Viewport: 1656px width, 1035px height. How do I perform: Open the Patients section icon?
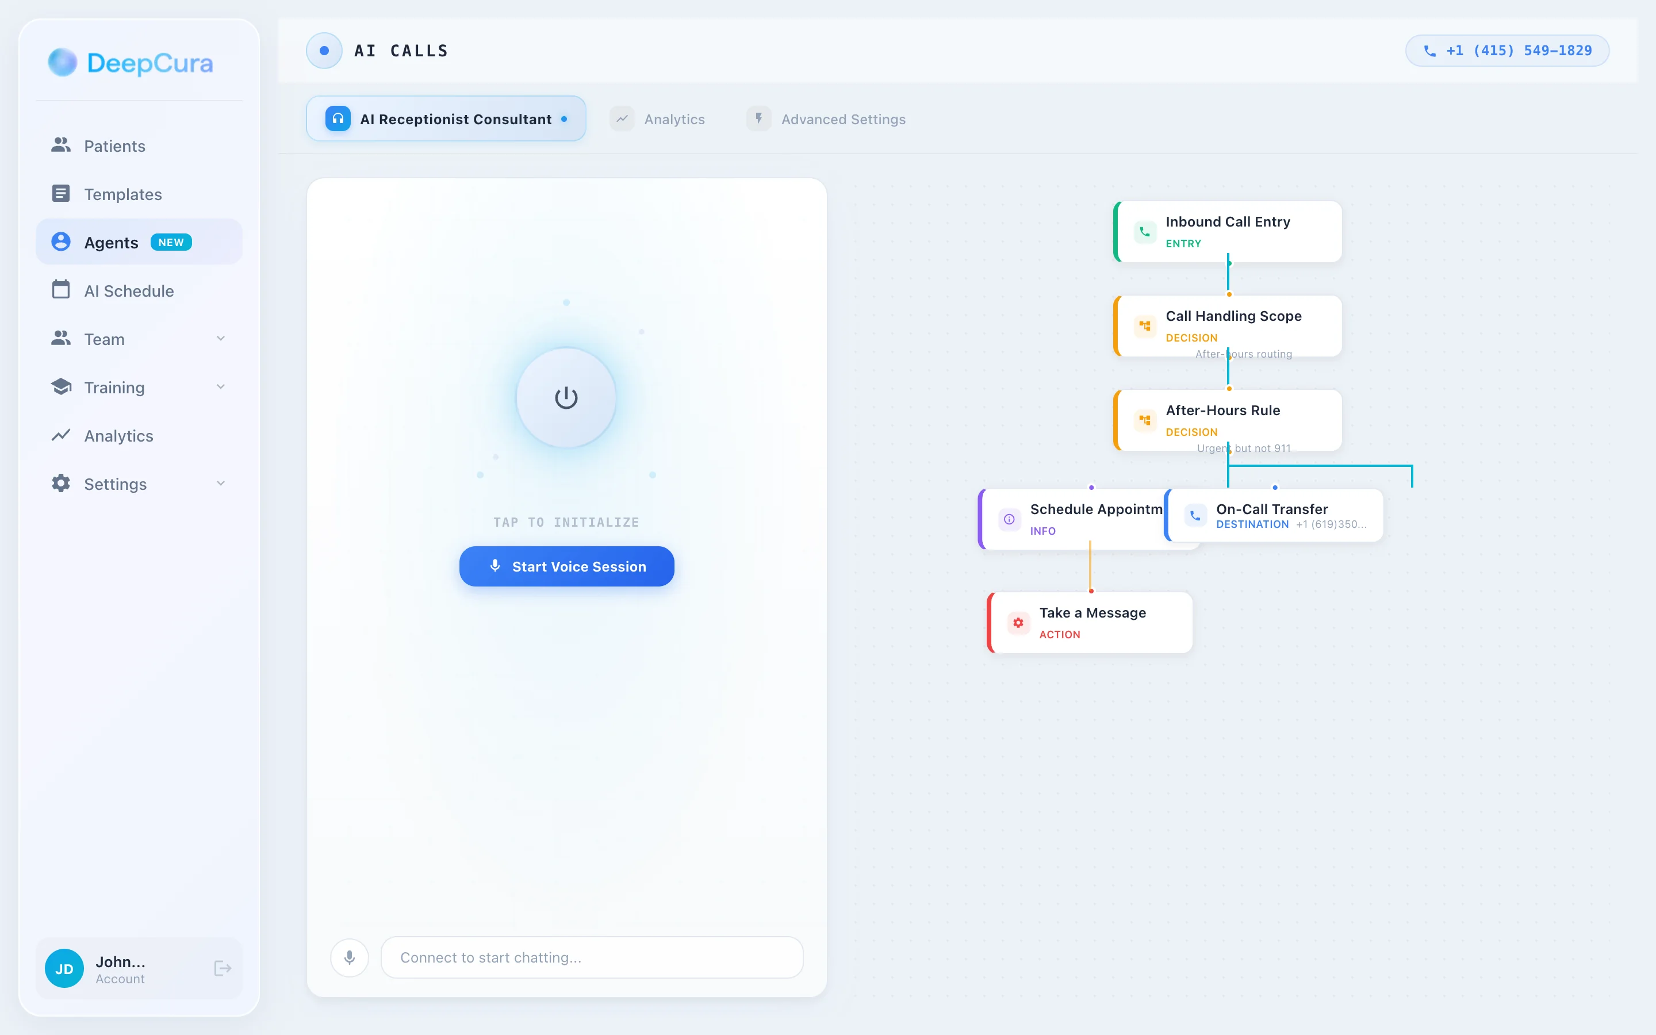coord(61,145)
